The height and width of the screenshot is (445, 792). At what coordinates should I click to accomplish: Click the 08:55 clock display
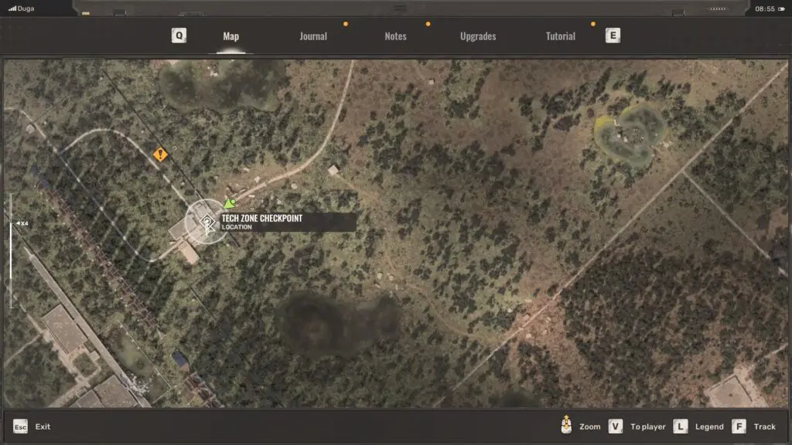point(764,8)
